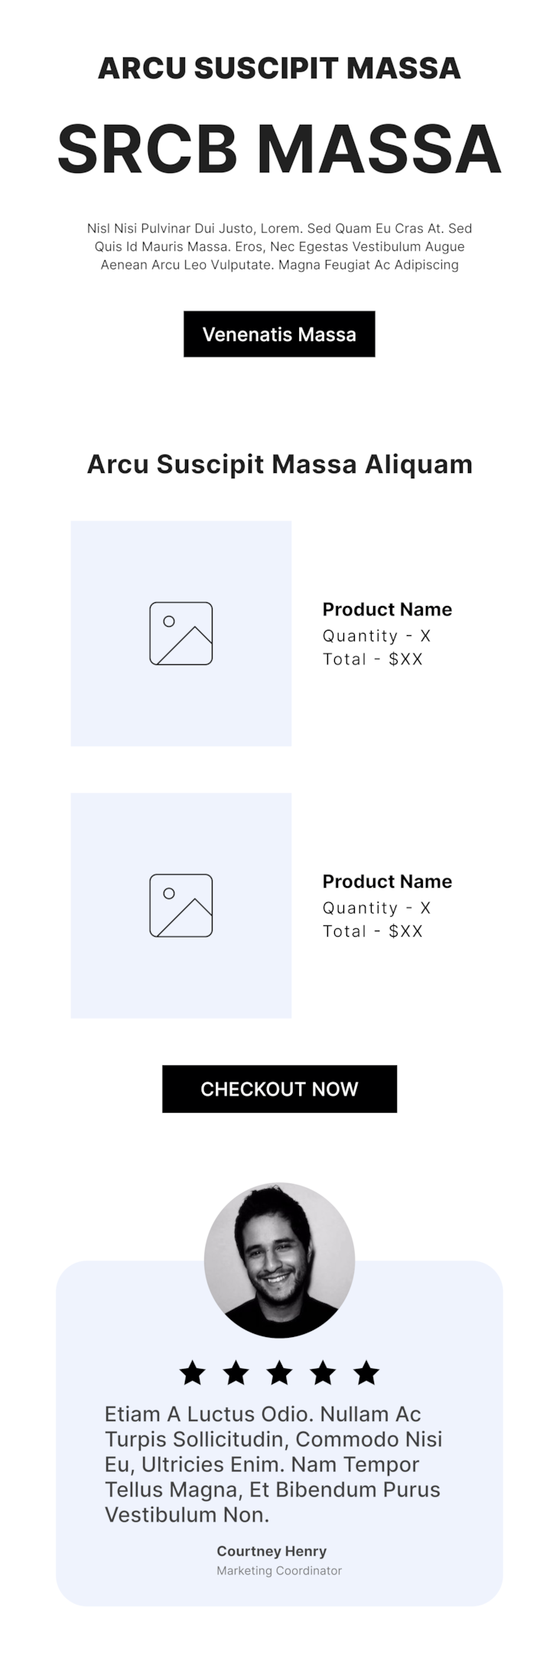
Task: Open the reviewer's circular profile photo
Action: pos(279,1260)
